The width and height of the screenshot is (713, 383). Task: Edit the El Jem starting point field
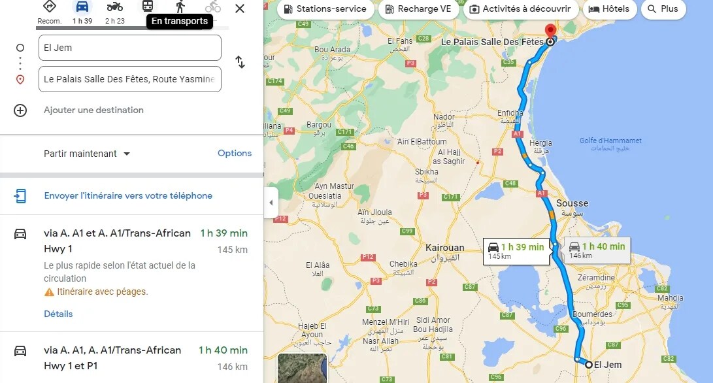coord(130,48)
